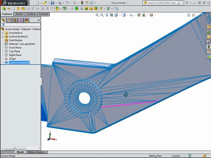Image resolution: width=211 pixels, height=158 pixels.
Task: Click the Wrap feature cylinder icon
Action: (86, 9)
